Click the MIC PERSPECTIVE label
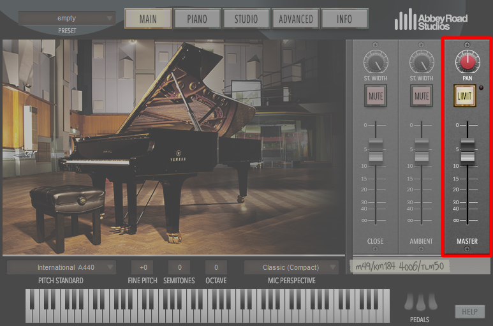The width and height of the screenshot is (493, 326). [291, 281]
